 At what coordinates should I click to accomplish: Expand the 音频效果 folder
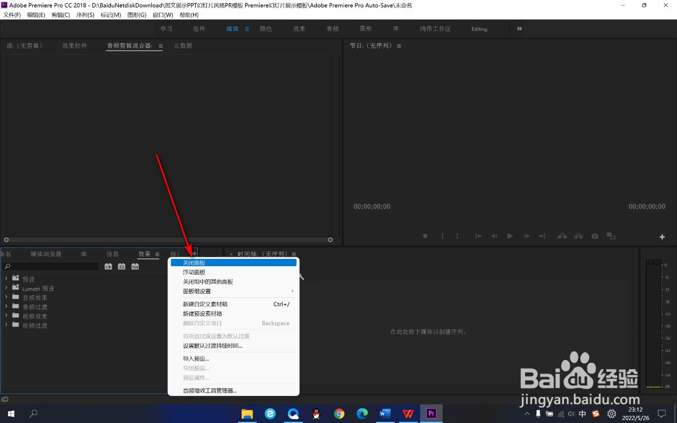pos(6,297)
